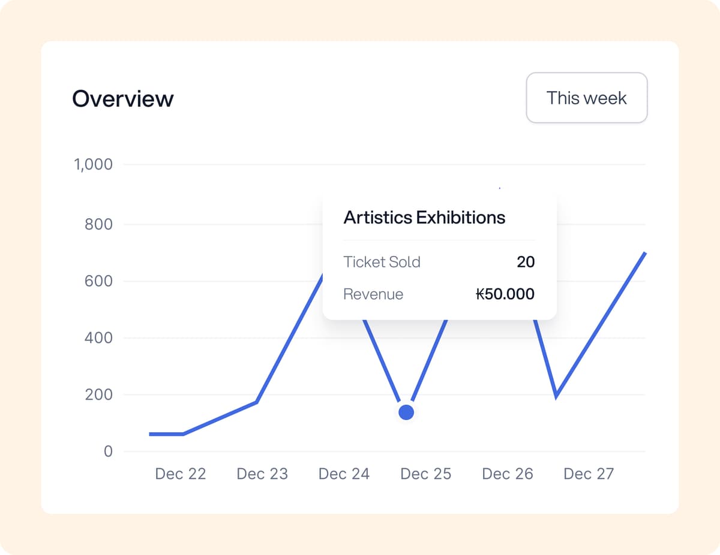Image resolution: width=720 pixels, height=555 pixels.
Task: Click the Ticket Sold label in tooltip
Action: pyautogui.click(x=382, y=262)
